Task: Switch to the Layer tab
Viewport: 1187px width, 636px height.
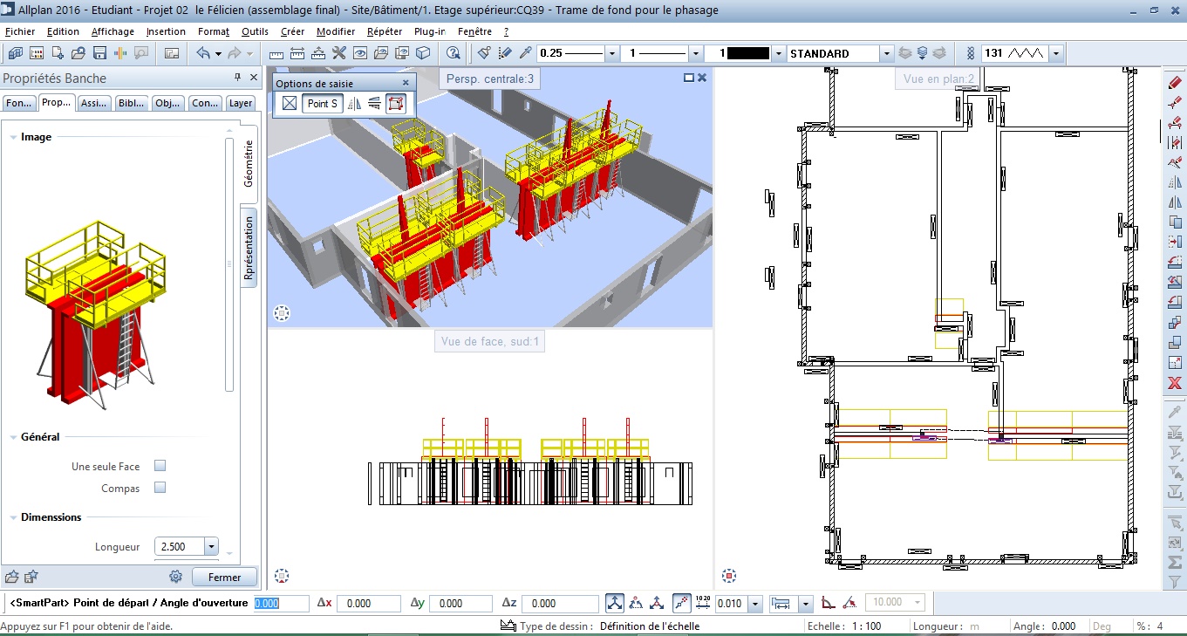Action: click(x=241, y=103)
